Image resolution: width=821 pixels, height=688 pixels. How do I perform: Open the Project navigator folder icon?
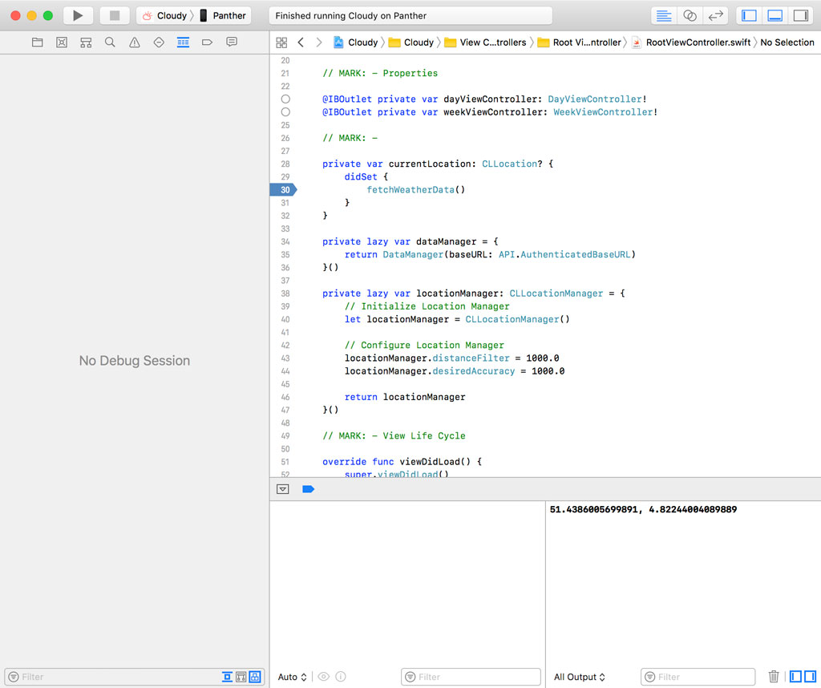point(37,42)
